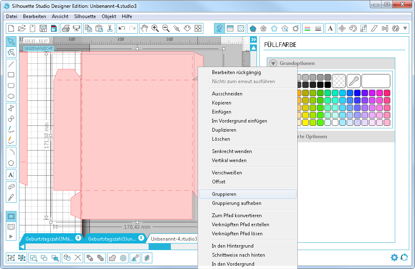Select the Pan hand tool
The width and height of the screenshot is (415, 269).
tap(144, 28)
